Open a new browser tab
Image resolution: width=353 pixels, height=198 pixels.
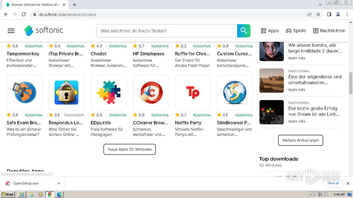74,5
